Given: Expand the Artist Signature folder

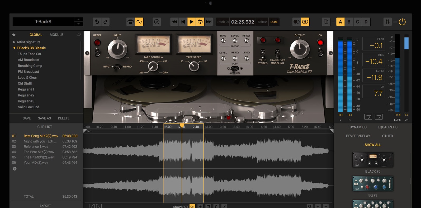Looking at the screenshot, I should [14, 42].
